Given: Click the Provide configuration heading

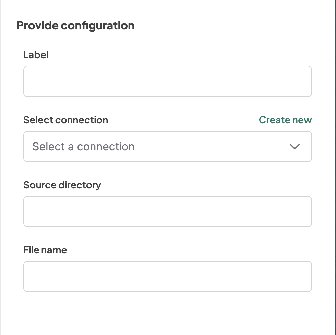Looking at the screenshot, I should tap(75, 26).
